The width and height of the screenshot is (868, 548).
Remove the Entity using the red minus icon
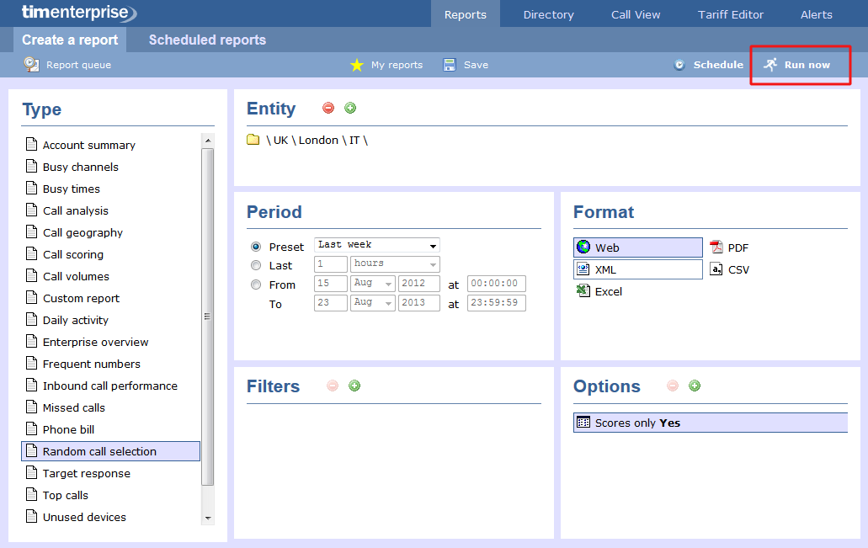[x=327, y=108]
